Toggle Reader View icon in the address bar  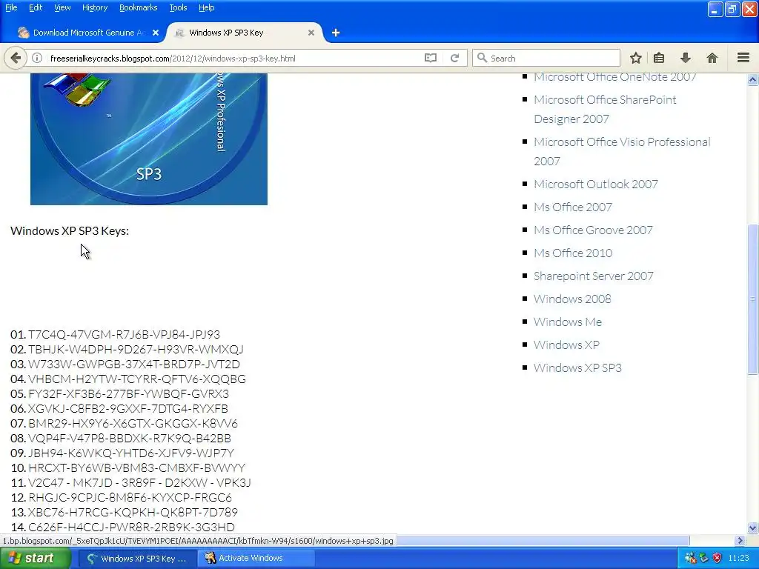(431, 58)
